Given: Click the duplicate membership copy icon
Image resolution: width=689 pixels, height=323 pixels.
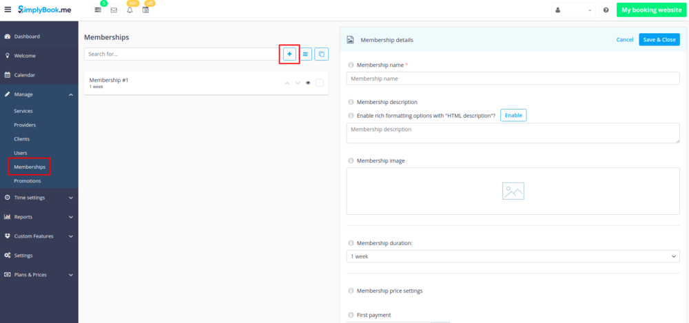Looking at the screenshot, I should coord(321,54).
